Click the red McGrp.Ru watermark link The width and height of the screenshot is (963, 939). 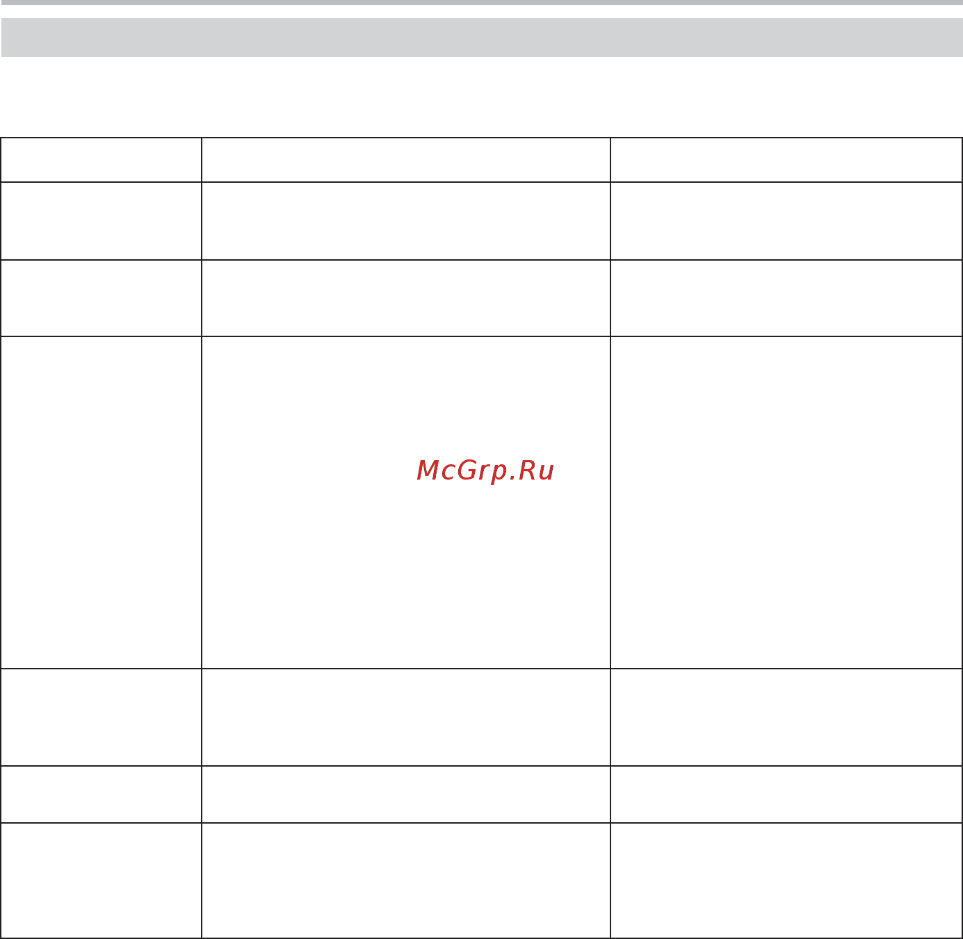click(485, 471)
